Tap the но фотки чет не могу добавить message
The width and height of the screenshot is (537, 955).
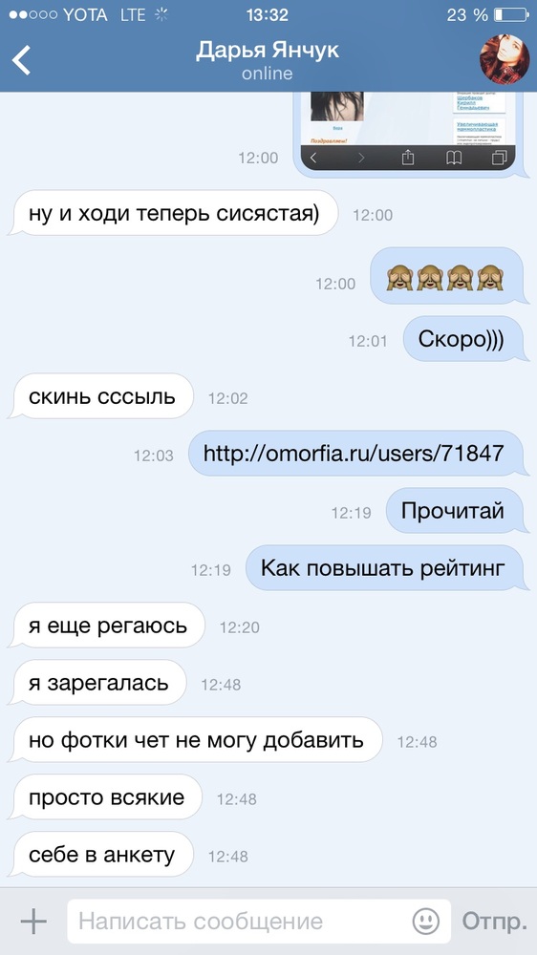tap(196, 740)
